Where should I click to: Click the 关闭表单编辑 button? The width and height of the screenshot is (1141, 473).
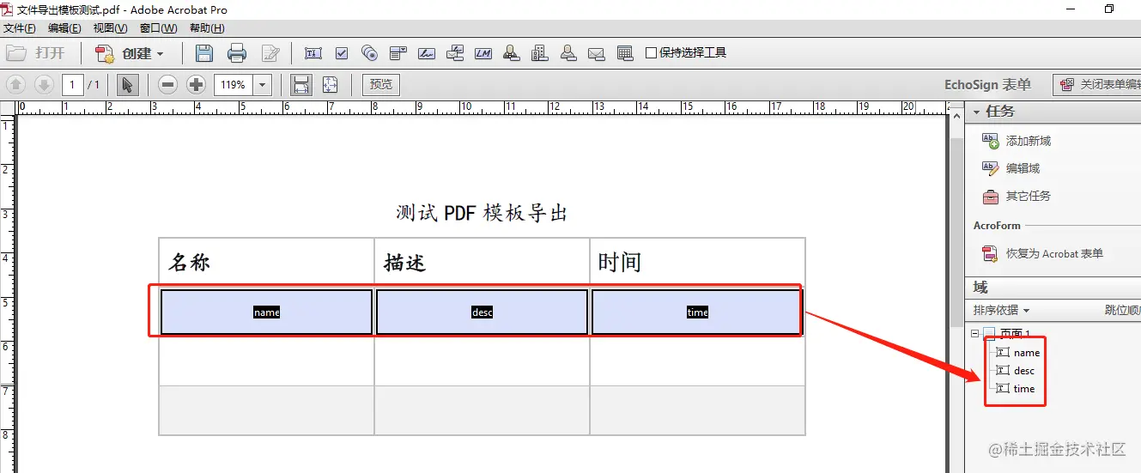[1098, 84]
